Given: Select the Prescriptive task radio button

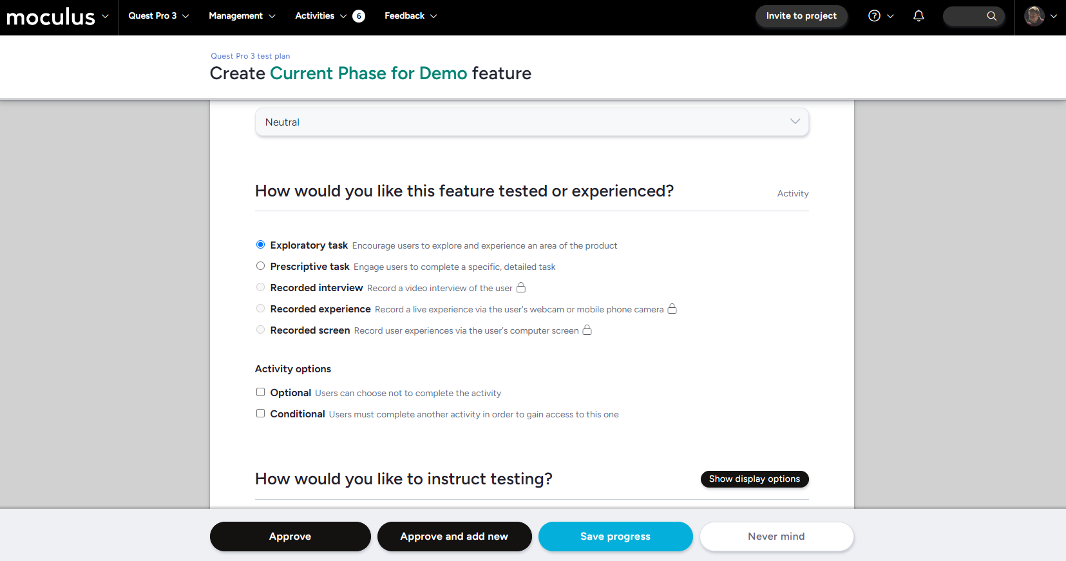Looking at the screenshot, I should 260,266.
